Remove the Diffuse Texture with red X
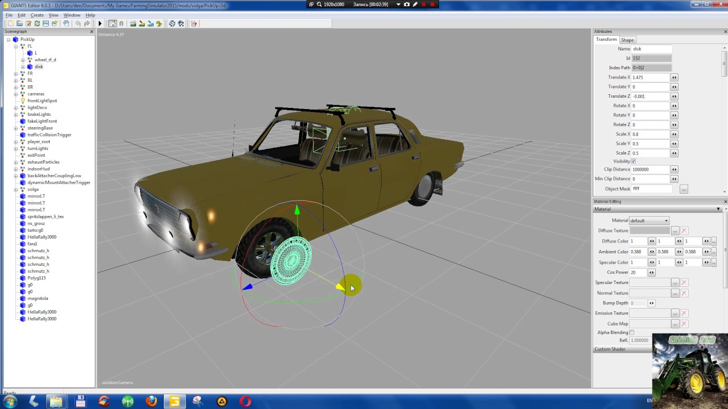 click(x=684, y=231)
